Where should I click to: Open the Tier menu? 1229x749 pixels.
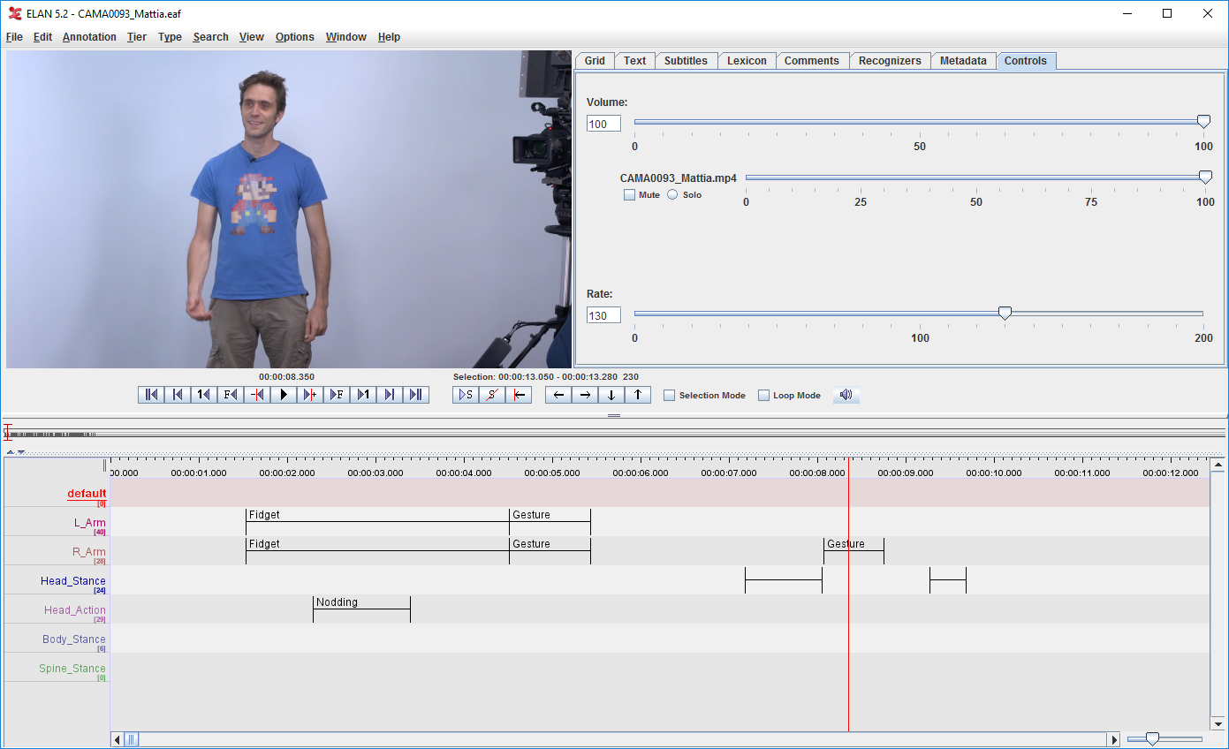click(x=137, y=37)
